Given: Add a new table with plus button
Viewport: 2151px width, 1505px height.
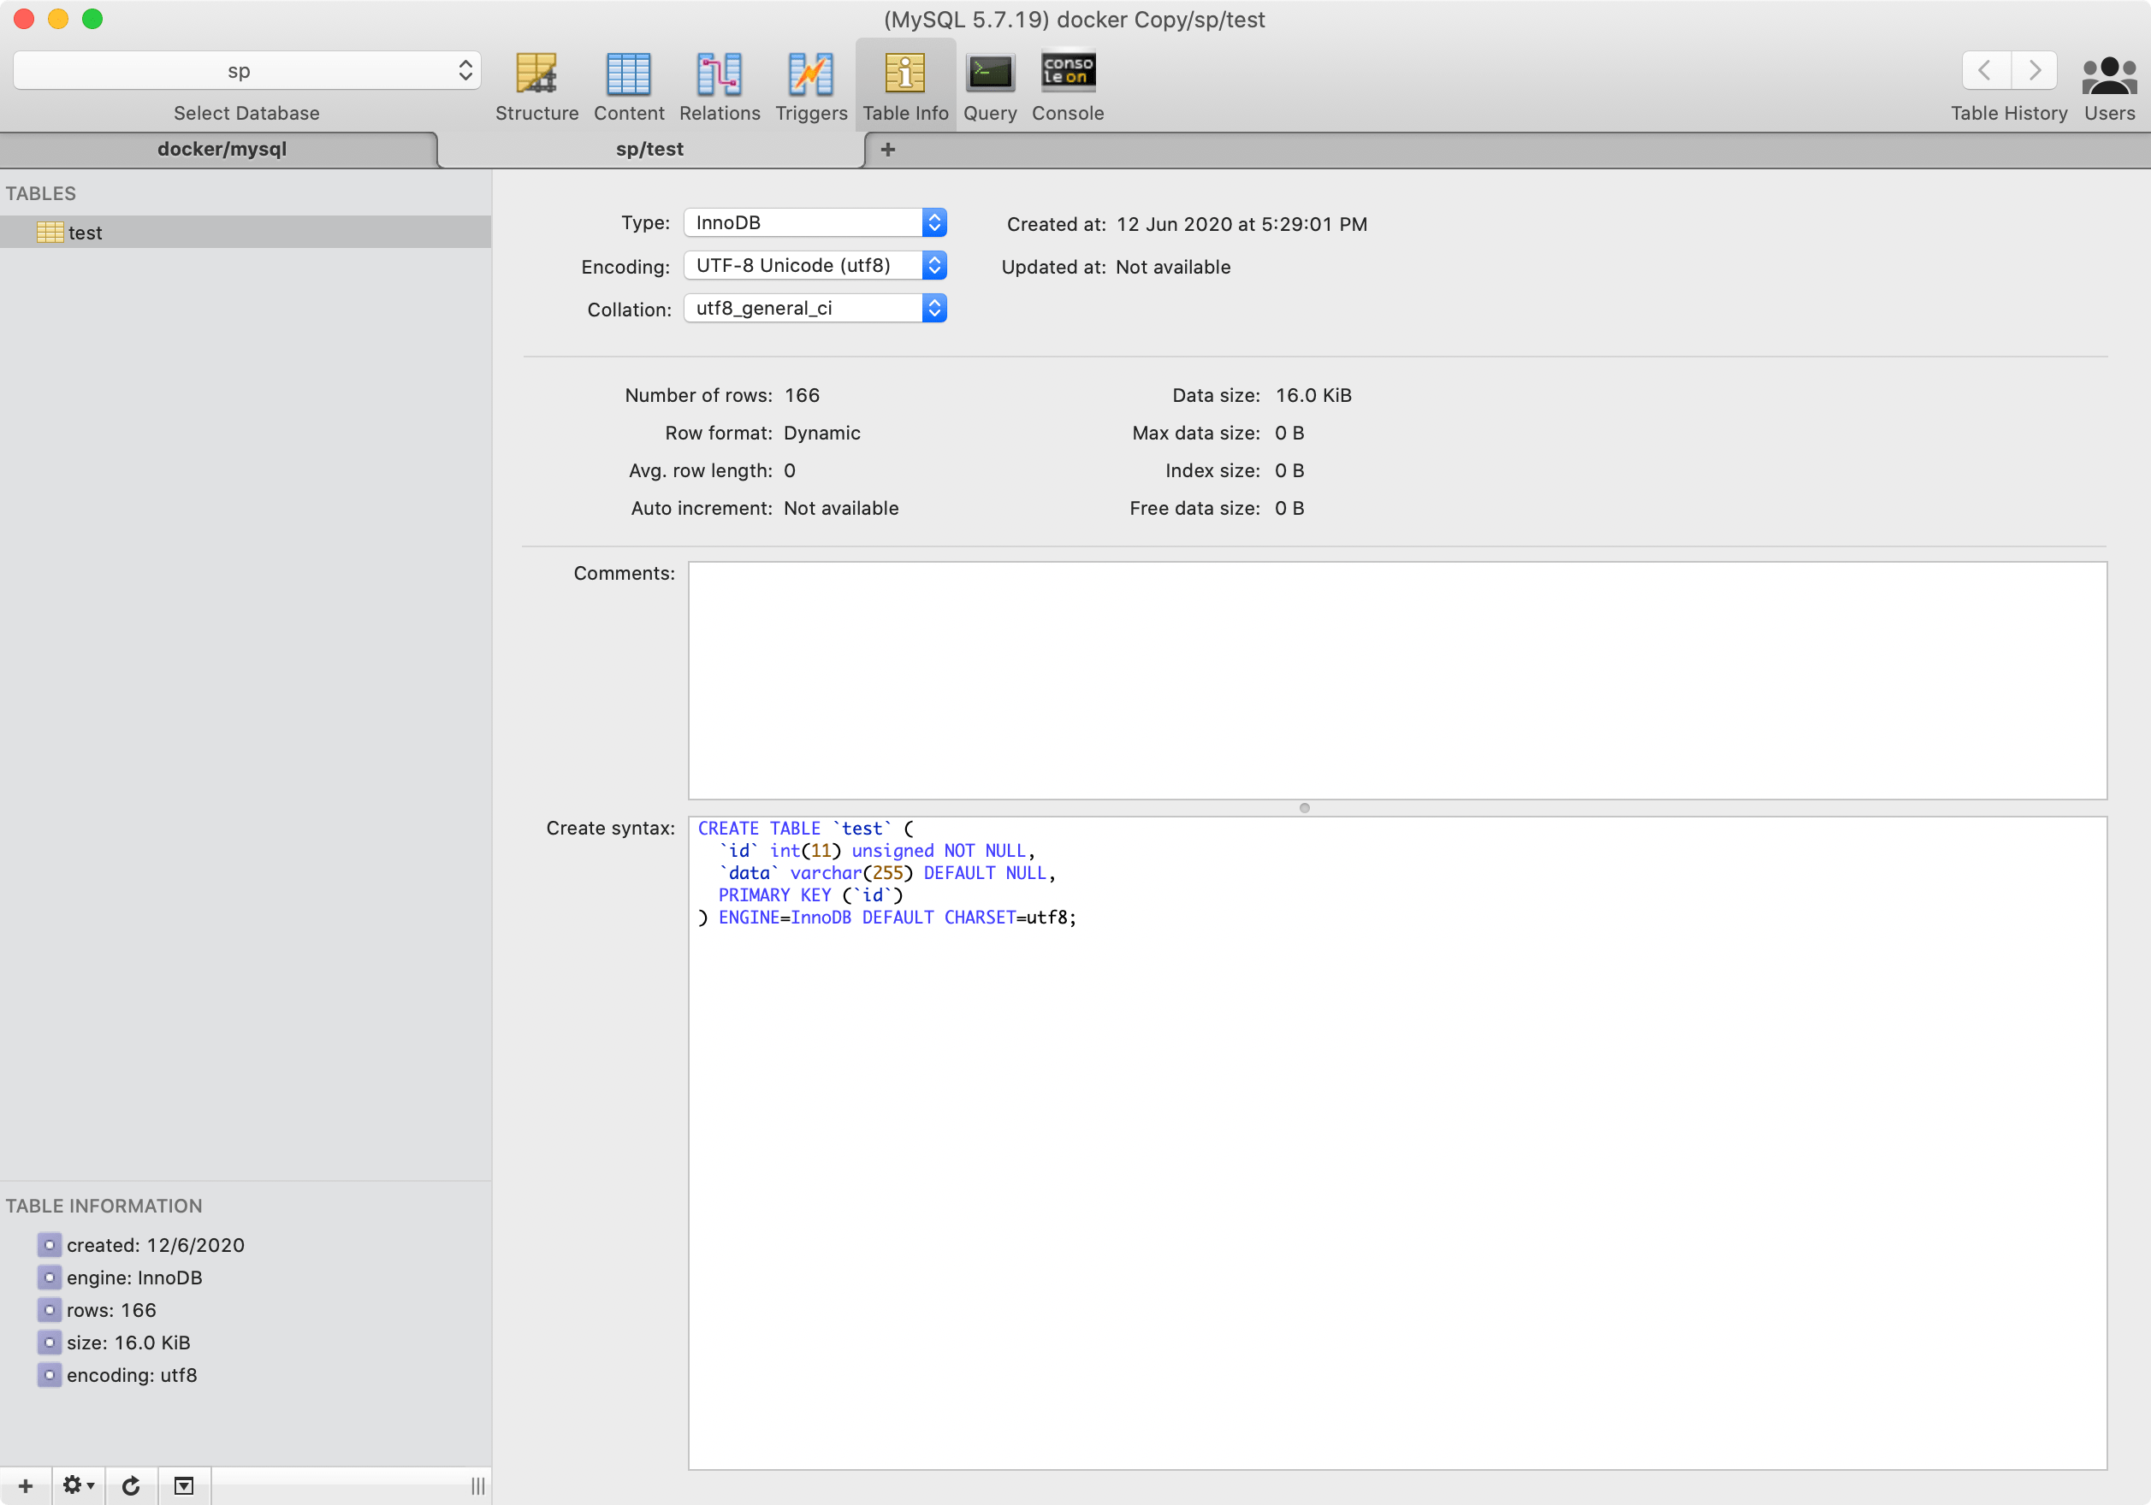Looking at the screenshot, I should coord(26,1485).
